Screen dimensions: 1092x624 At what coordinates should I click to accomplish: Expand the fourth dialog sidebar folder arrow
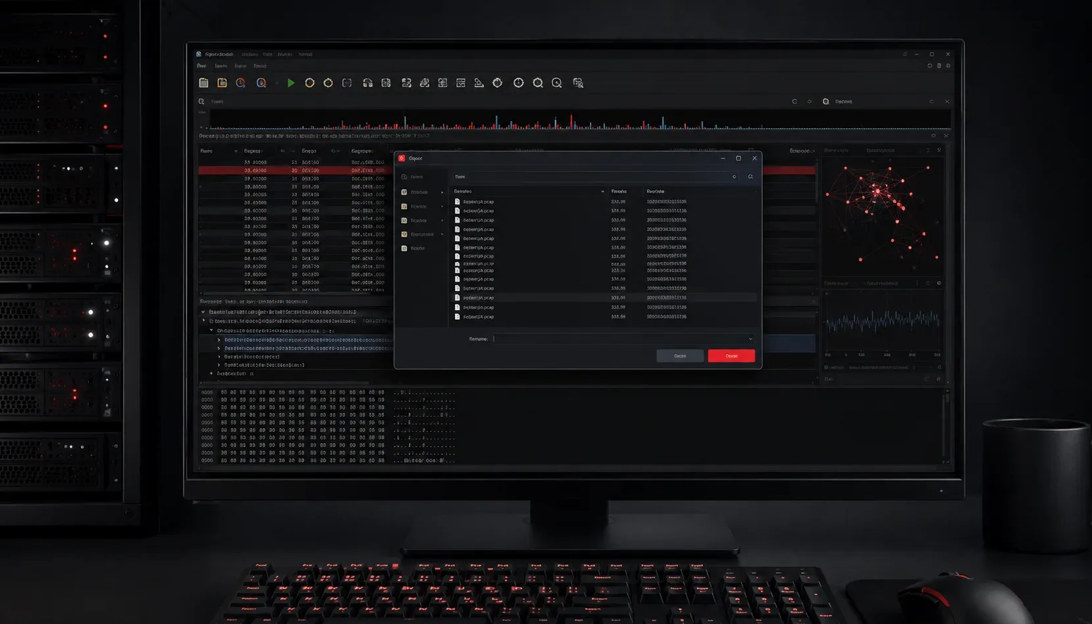point(442,234)
